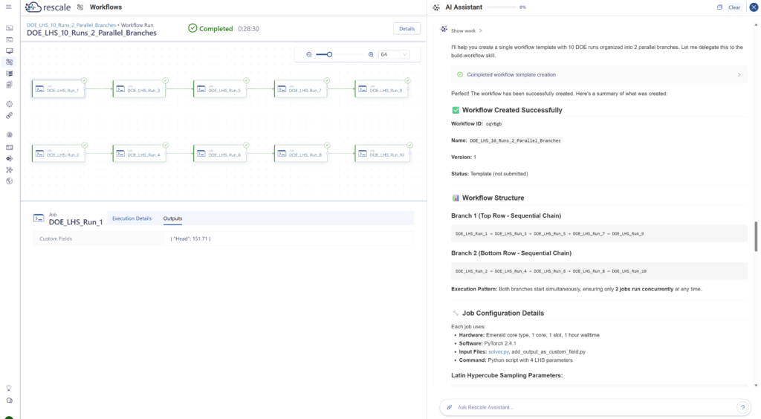The image size is (761, 419).
Task: Follow the DOE_LHS_10_Runs_2_Parallel_Branches breadcrumb link
Action: 71,25
